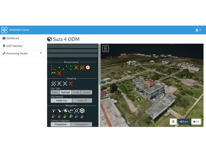206x155 pixels.
Task: Activate orbit controls navigation
Action: 70,111
